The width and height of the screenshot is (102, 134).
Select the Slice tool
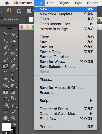[13, 112]
